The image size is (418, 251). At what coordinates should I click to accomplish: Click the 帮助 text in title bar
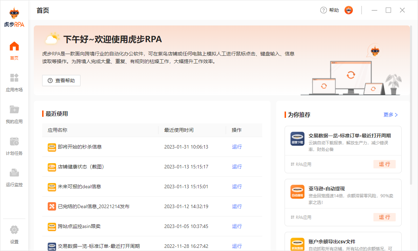tap(334, 10)
